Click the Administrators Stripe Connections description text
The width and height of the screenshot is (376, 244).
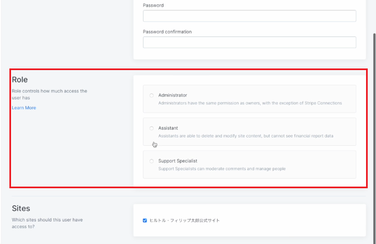pyautogui.click(x=250, y=103)
